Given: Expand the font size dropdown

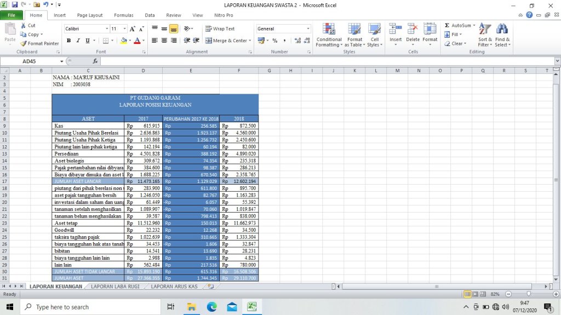Looking at the screenshot, I should click(x=125, y=28).
